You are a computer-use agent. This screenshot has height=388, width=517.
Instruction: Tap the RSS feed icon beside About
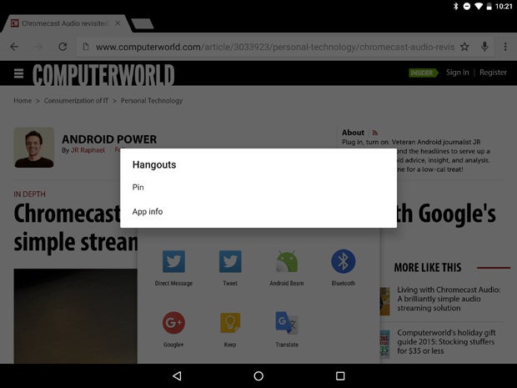click(375, 133)
